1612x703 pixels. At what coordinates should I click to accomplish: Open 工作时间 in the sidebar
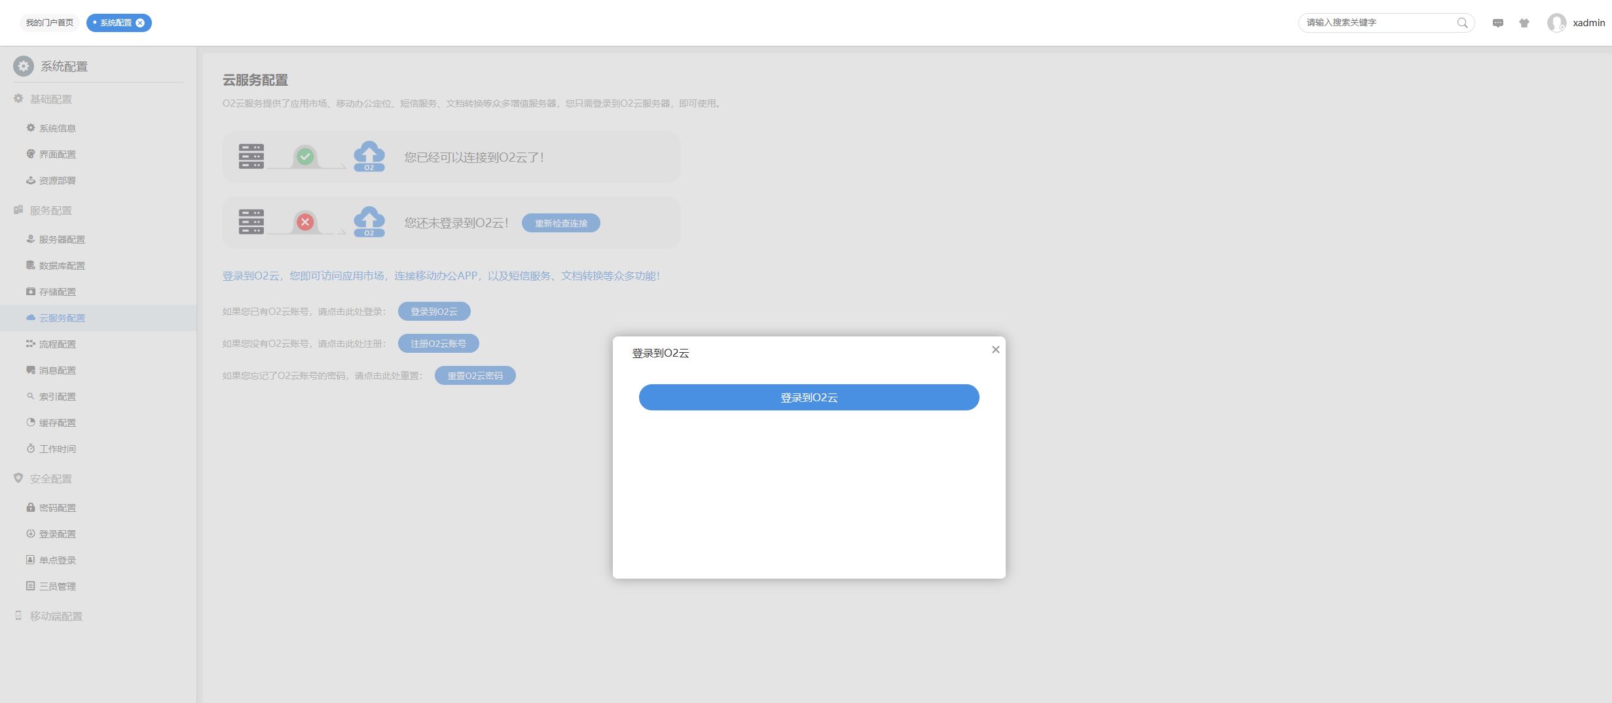pyautogui.click(x=98, y=449)
